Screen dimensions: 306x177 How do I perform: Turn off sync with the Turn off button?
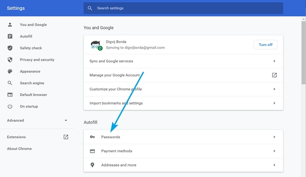pos(265,45)
